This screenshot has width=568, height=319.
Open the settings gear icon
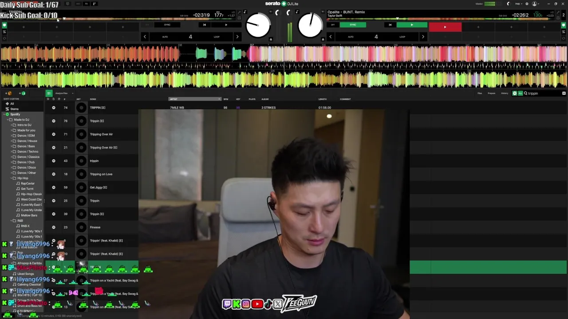point(527,4)
